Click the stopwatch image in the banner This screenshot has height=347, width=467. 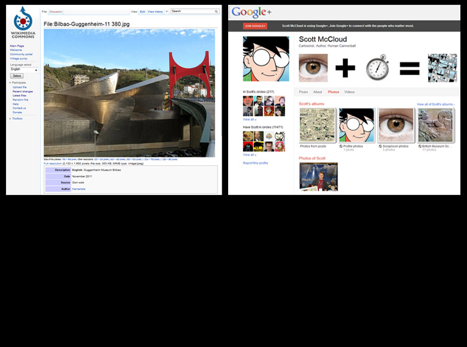click(x=377, y=67)
